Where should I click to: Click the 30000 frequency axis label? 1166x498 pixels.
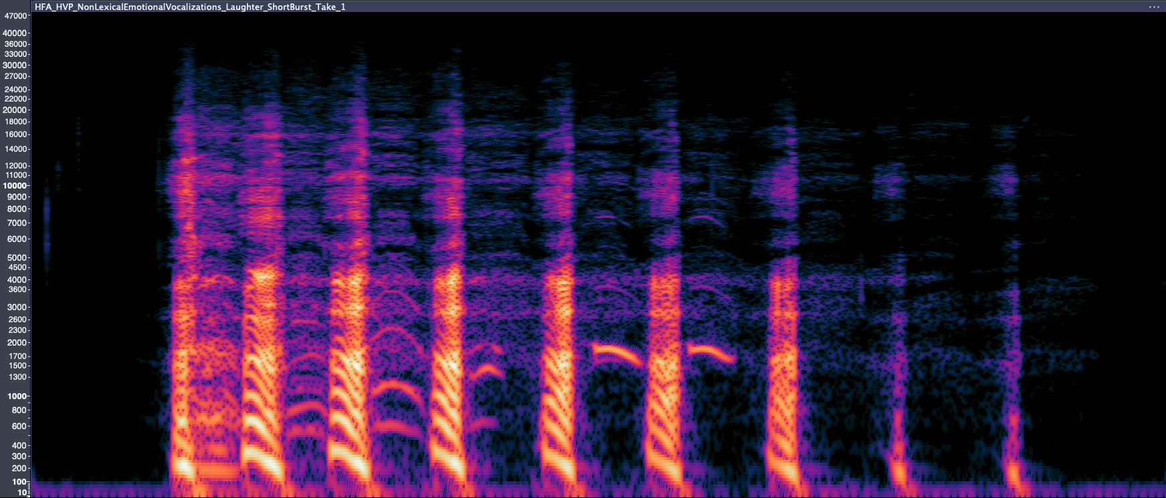tap(15, 66)
